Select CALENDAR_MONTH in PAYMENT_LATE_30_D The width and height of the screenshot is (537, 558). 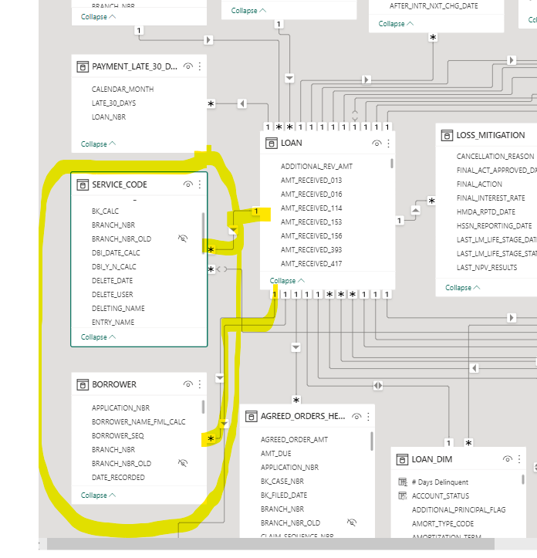tap(123, 89)
